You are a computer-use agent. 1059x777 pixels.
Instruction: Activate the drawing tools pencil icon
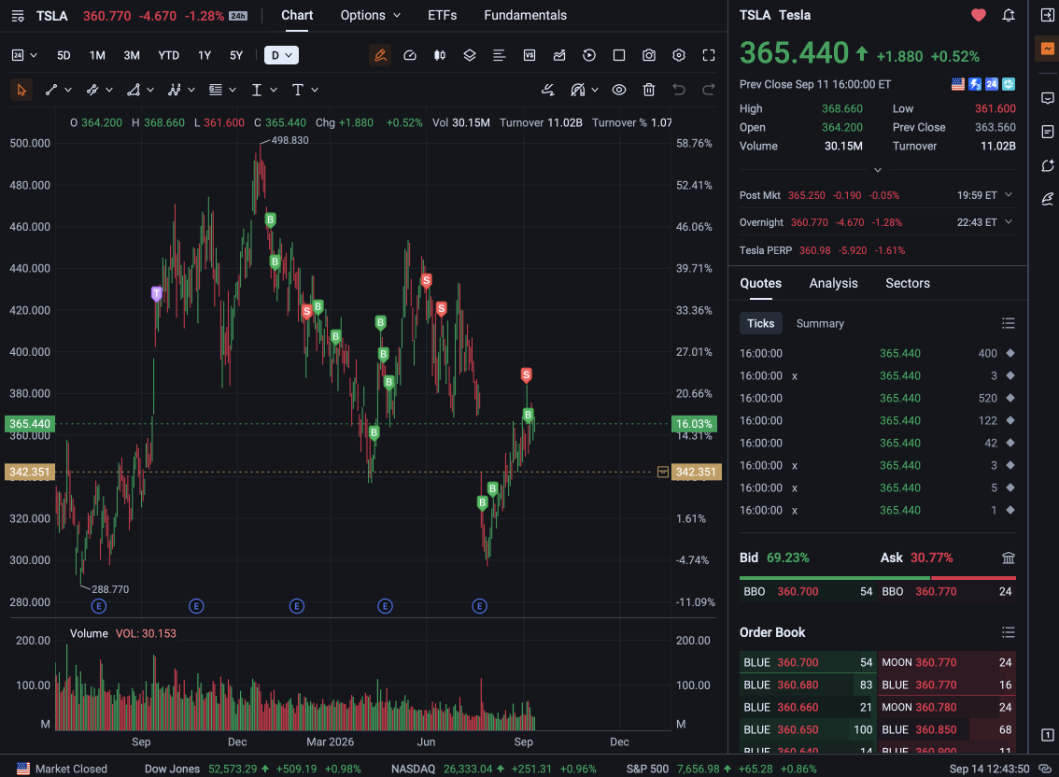point(380,55)
